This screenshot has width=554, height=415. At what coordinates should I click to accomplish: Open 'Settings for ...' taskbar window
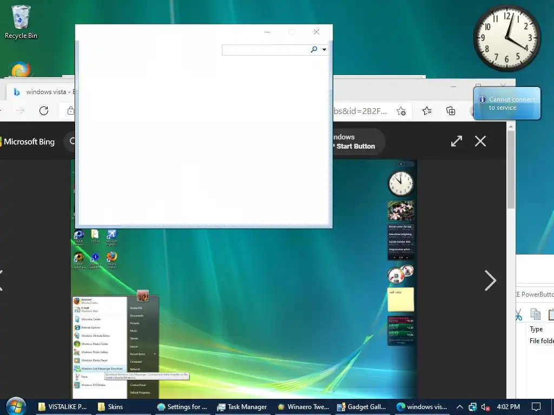pyautogui.click(x=182, y=407)
